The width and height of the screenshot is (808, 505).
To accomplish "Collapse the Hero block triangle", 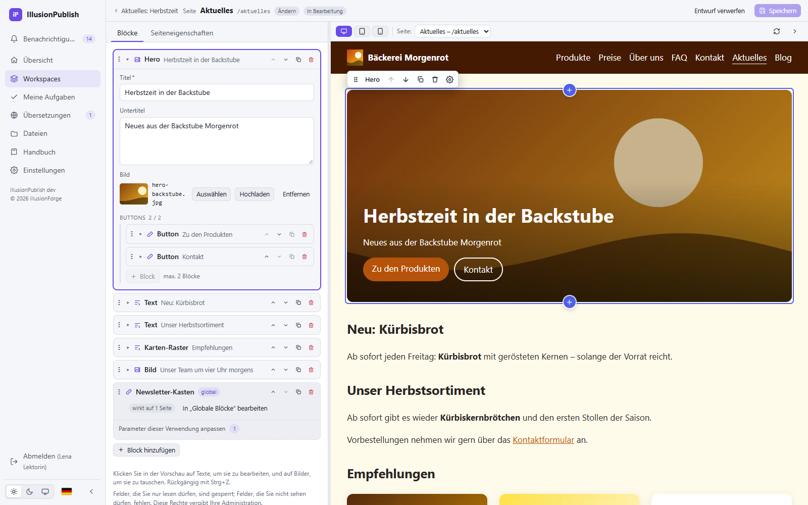I will [128, 60].
